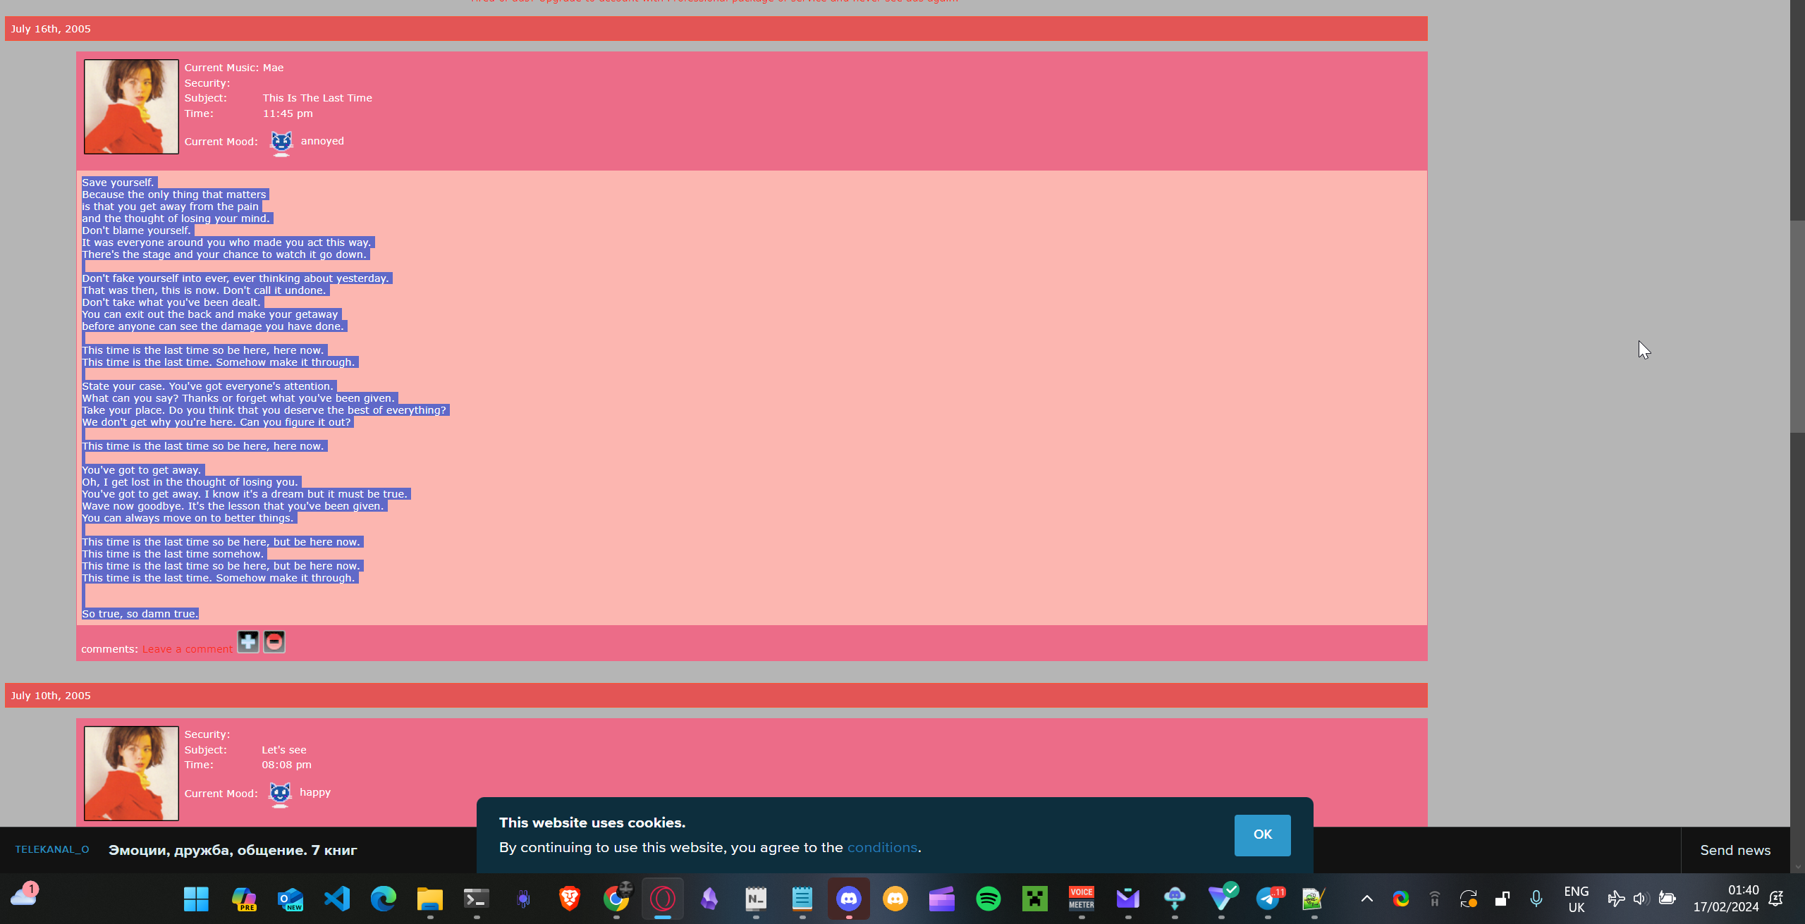Click the Russian headline in the bottom ticker
Image resolution: width=1805 pixels, height=924 pixels.
[x=233, y=850]
